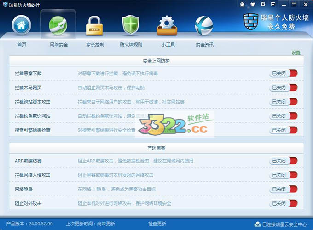
Task: Open the green 设置 link
Action: pyautogui.click(x=296, y=52)
